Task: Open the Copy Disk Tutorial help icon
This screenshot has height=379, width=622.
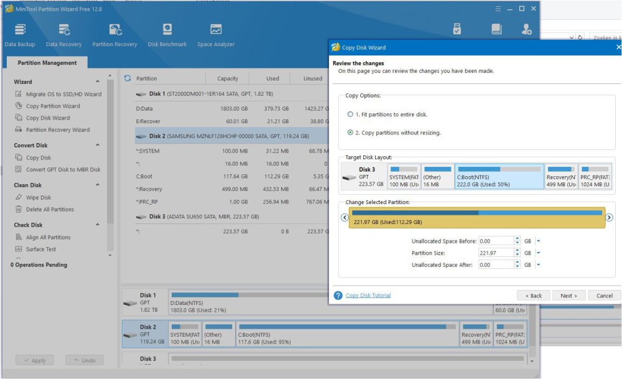Action: click(338, 296)
